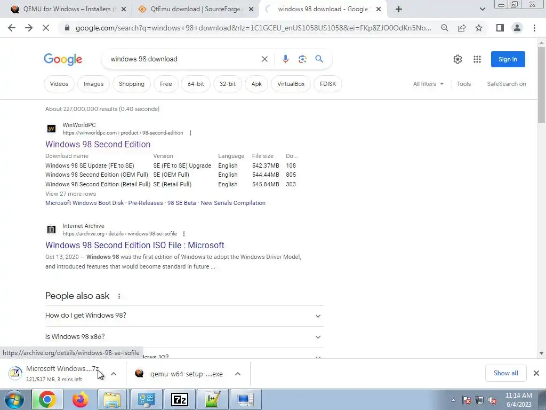Open search Tools

463,84
